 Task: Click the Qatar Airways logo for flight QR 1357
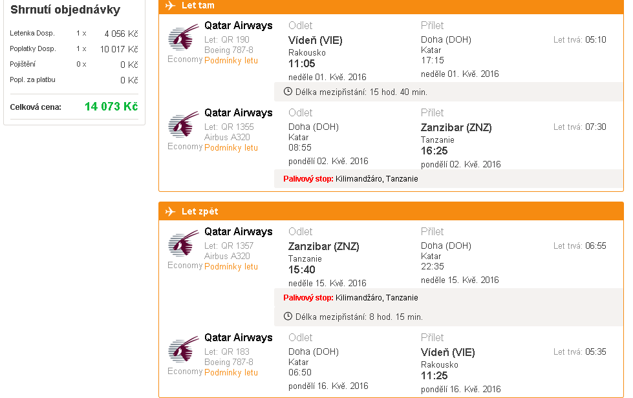183,243
